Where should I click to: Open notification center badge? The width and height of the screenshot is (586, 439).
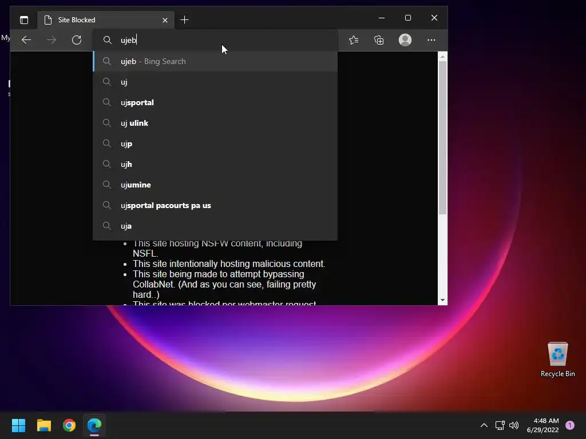click(x=570, y=425)
